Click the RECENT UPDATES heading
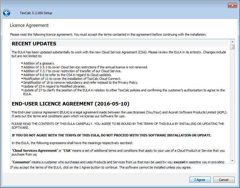240x188 pixels. click(x=34, y=44)
